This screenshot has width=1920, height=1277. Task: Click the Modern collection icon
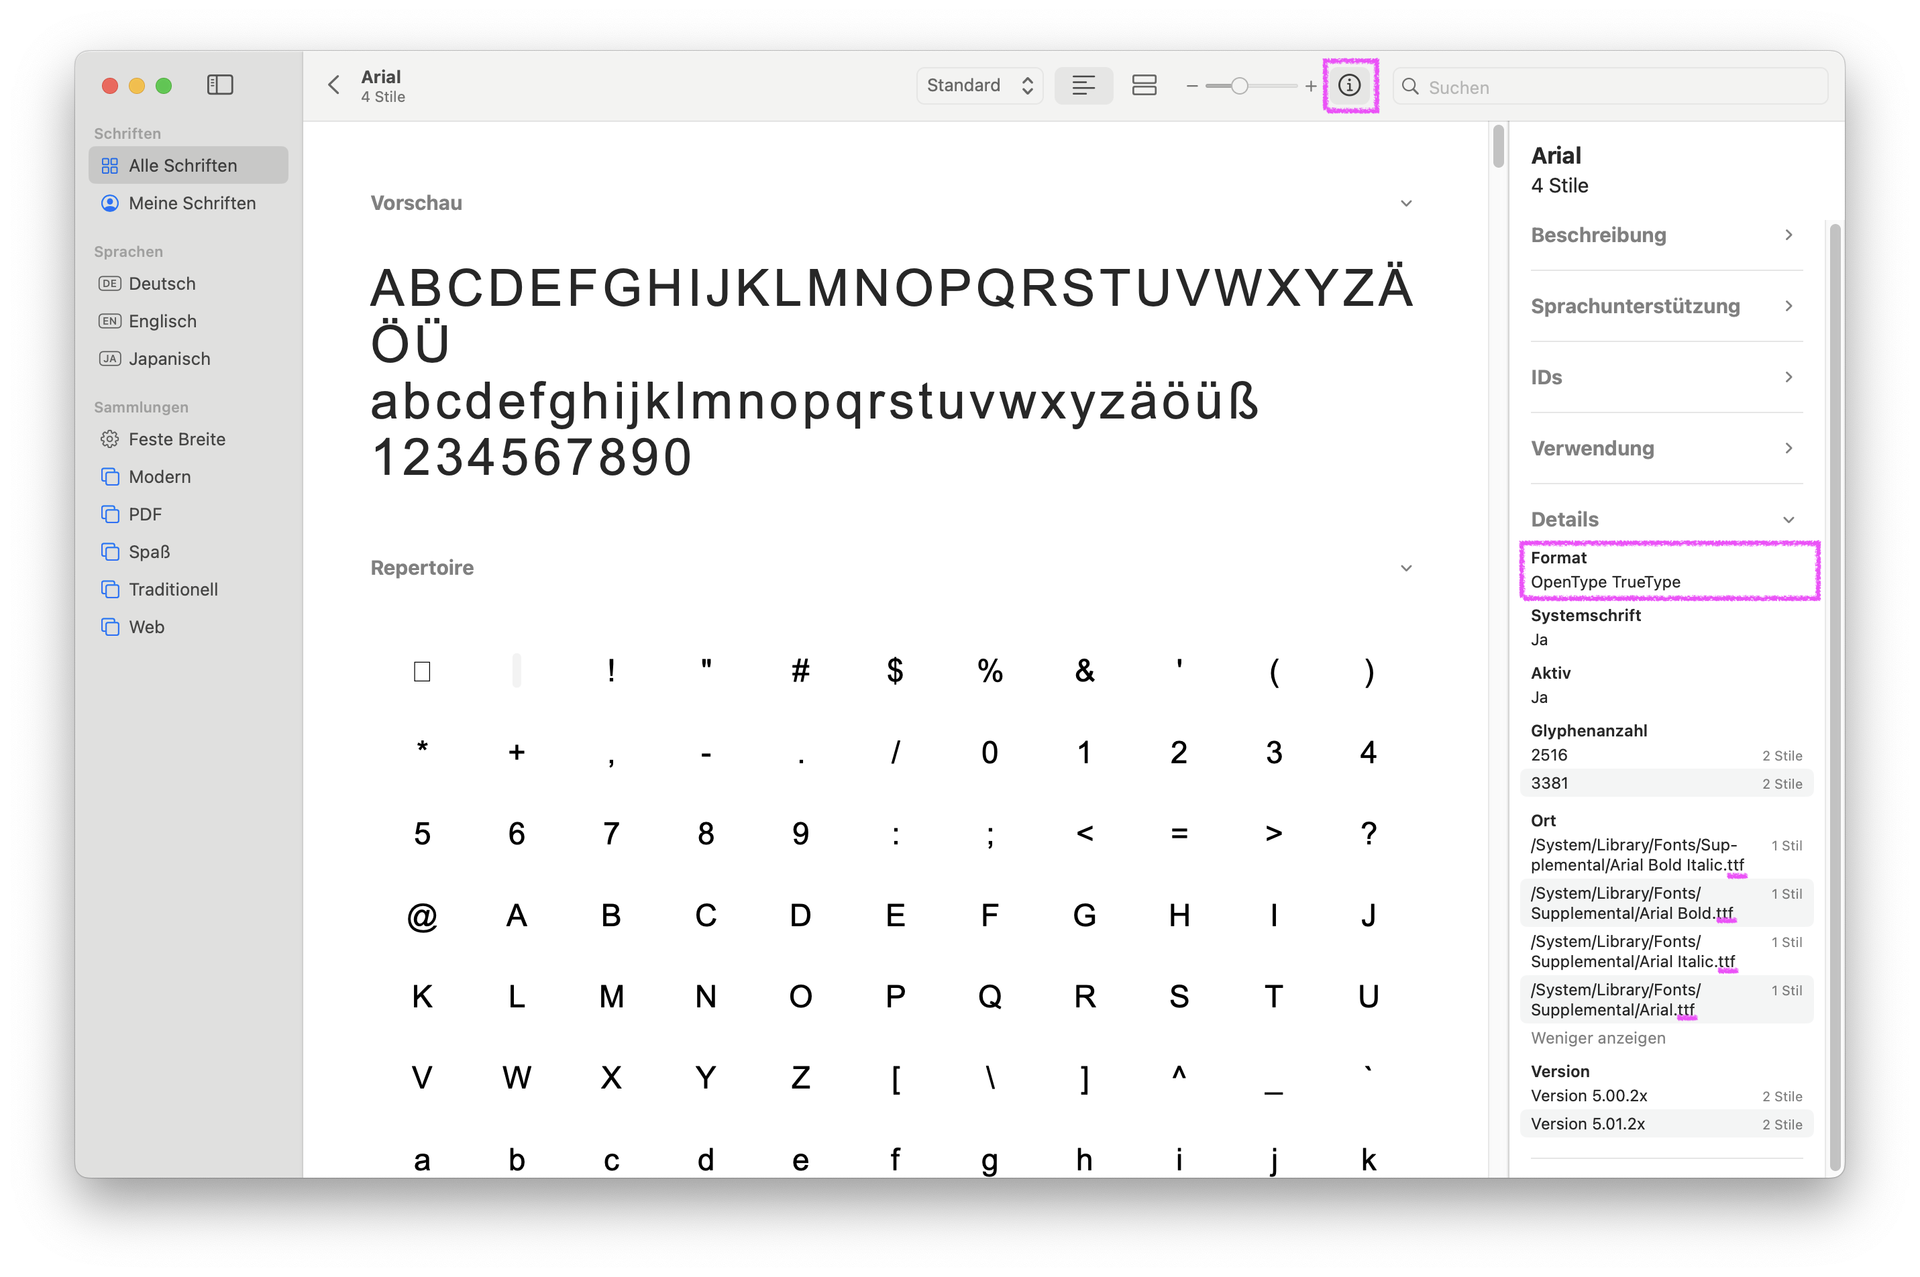(110, 476)
